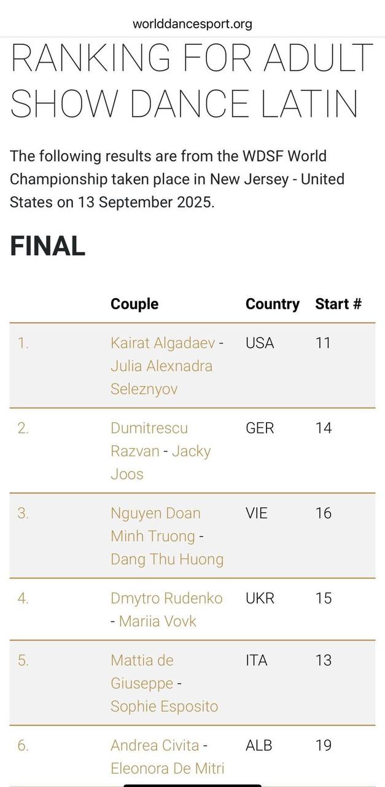The width and height of the screenshot is (385, 787).
Task: Click the USA country cell
Action: 260,343
